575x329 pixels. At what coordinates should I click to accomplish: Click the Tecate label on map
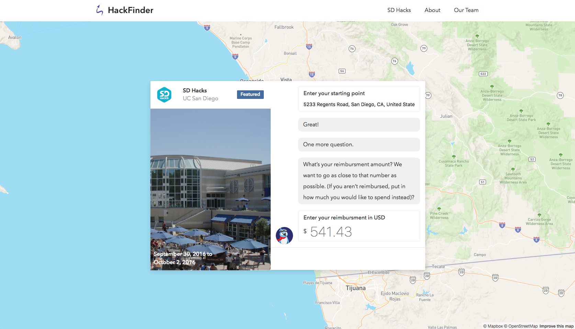(438, 266)
